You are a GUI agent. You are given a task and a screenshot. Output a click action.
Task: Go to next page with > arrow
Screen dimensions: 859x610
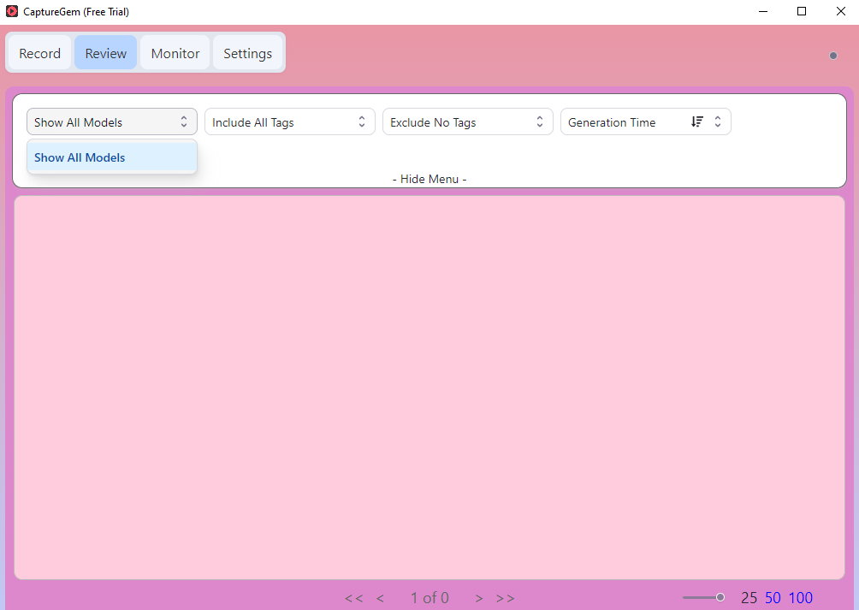click(479, 598)
